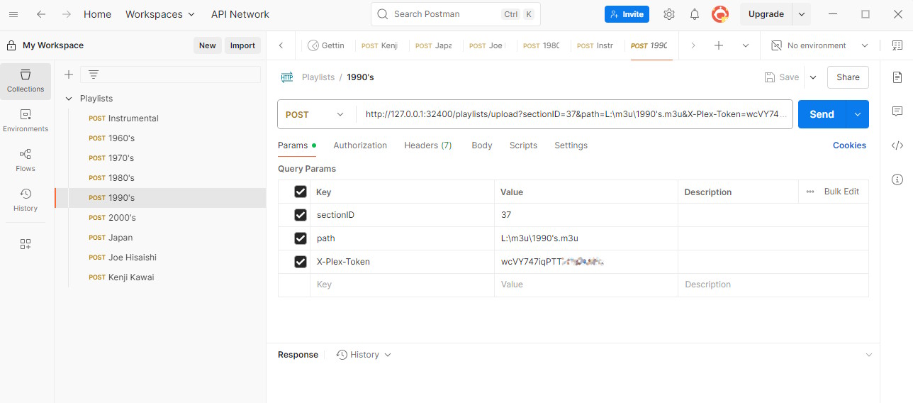The width and height of the screenshot is (913, 403).
Task: Click the Send button
Action: [x=822, y=114]
